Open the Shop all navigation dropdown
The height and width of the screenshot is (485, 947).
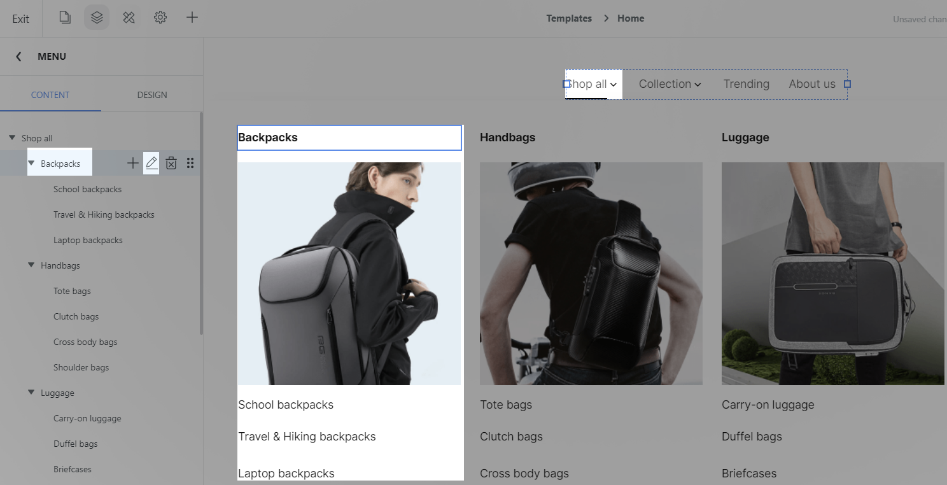coord(593,84)
